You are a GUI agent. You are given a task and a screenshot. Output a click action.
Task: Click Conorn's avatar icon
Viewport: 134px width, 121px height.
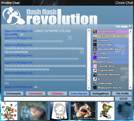pyautogui.click(x=95, y=40)
